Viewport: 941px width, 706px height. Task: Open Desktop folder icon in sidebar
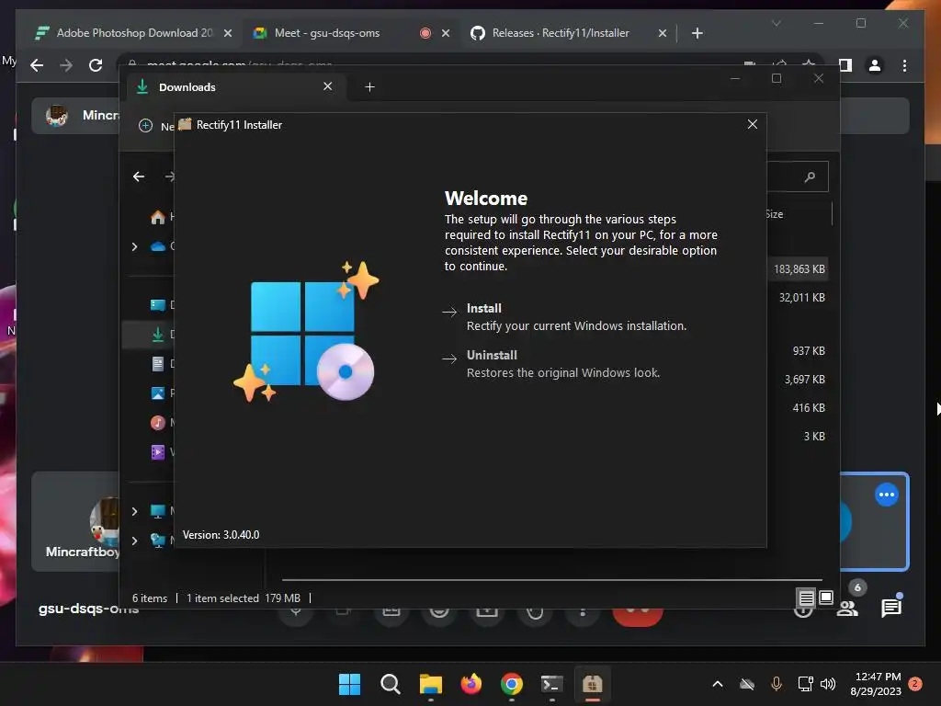158,305
